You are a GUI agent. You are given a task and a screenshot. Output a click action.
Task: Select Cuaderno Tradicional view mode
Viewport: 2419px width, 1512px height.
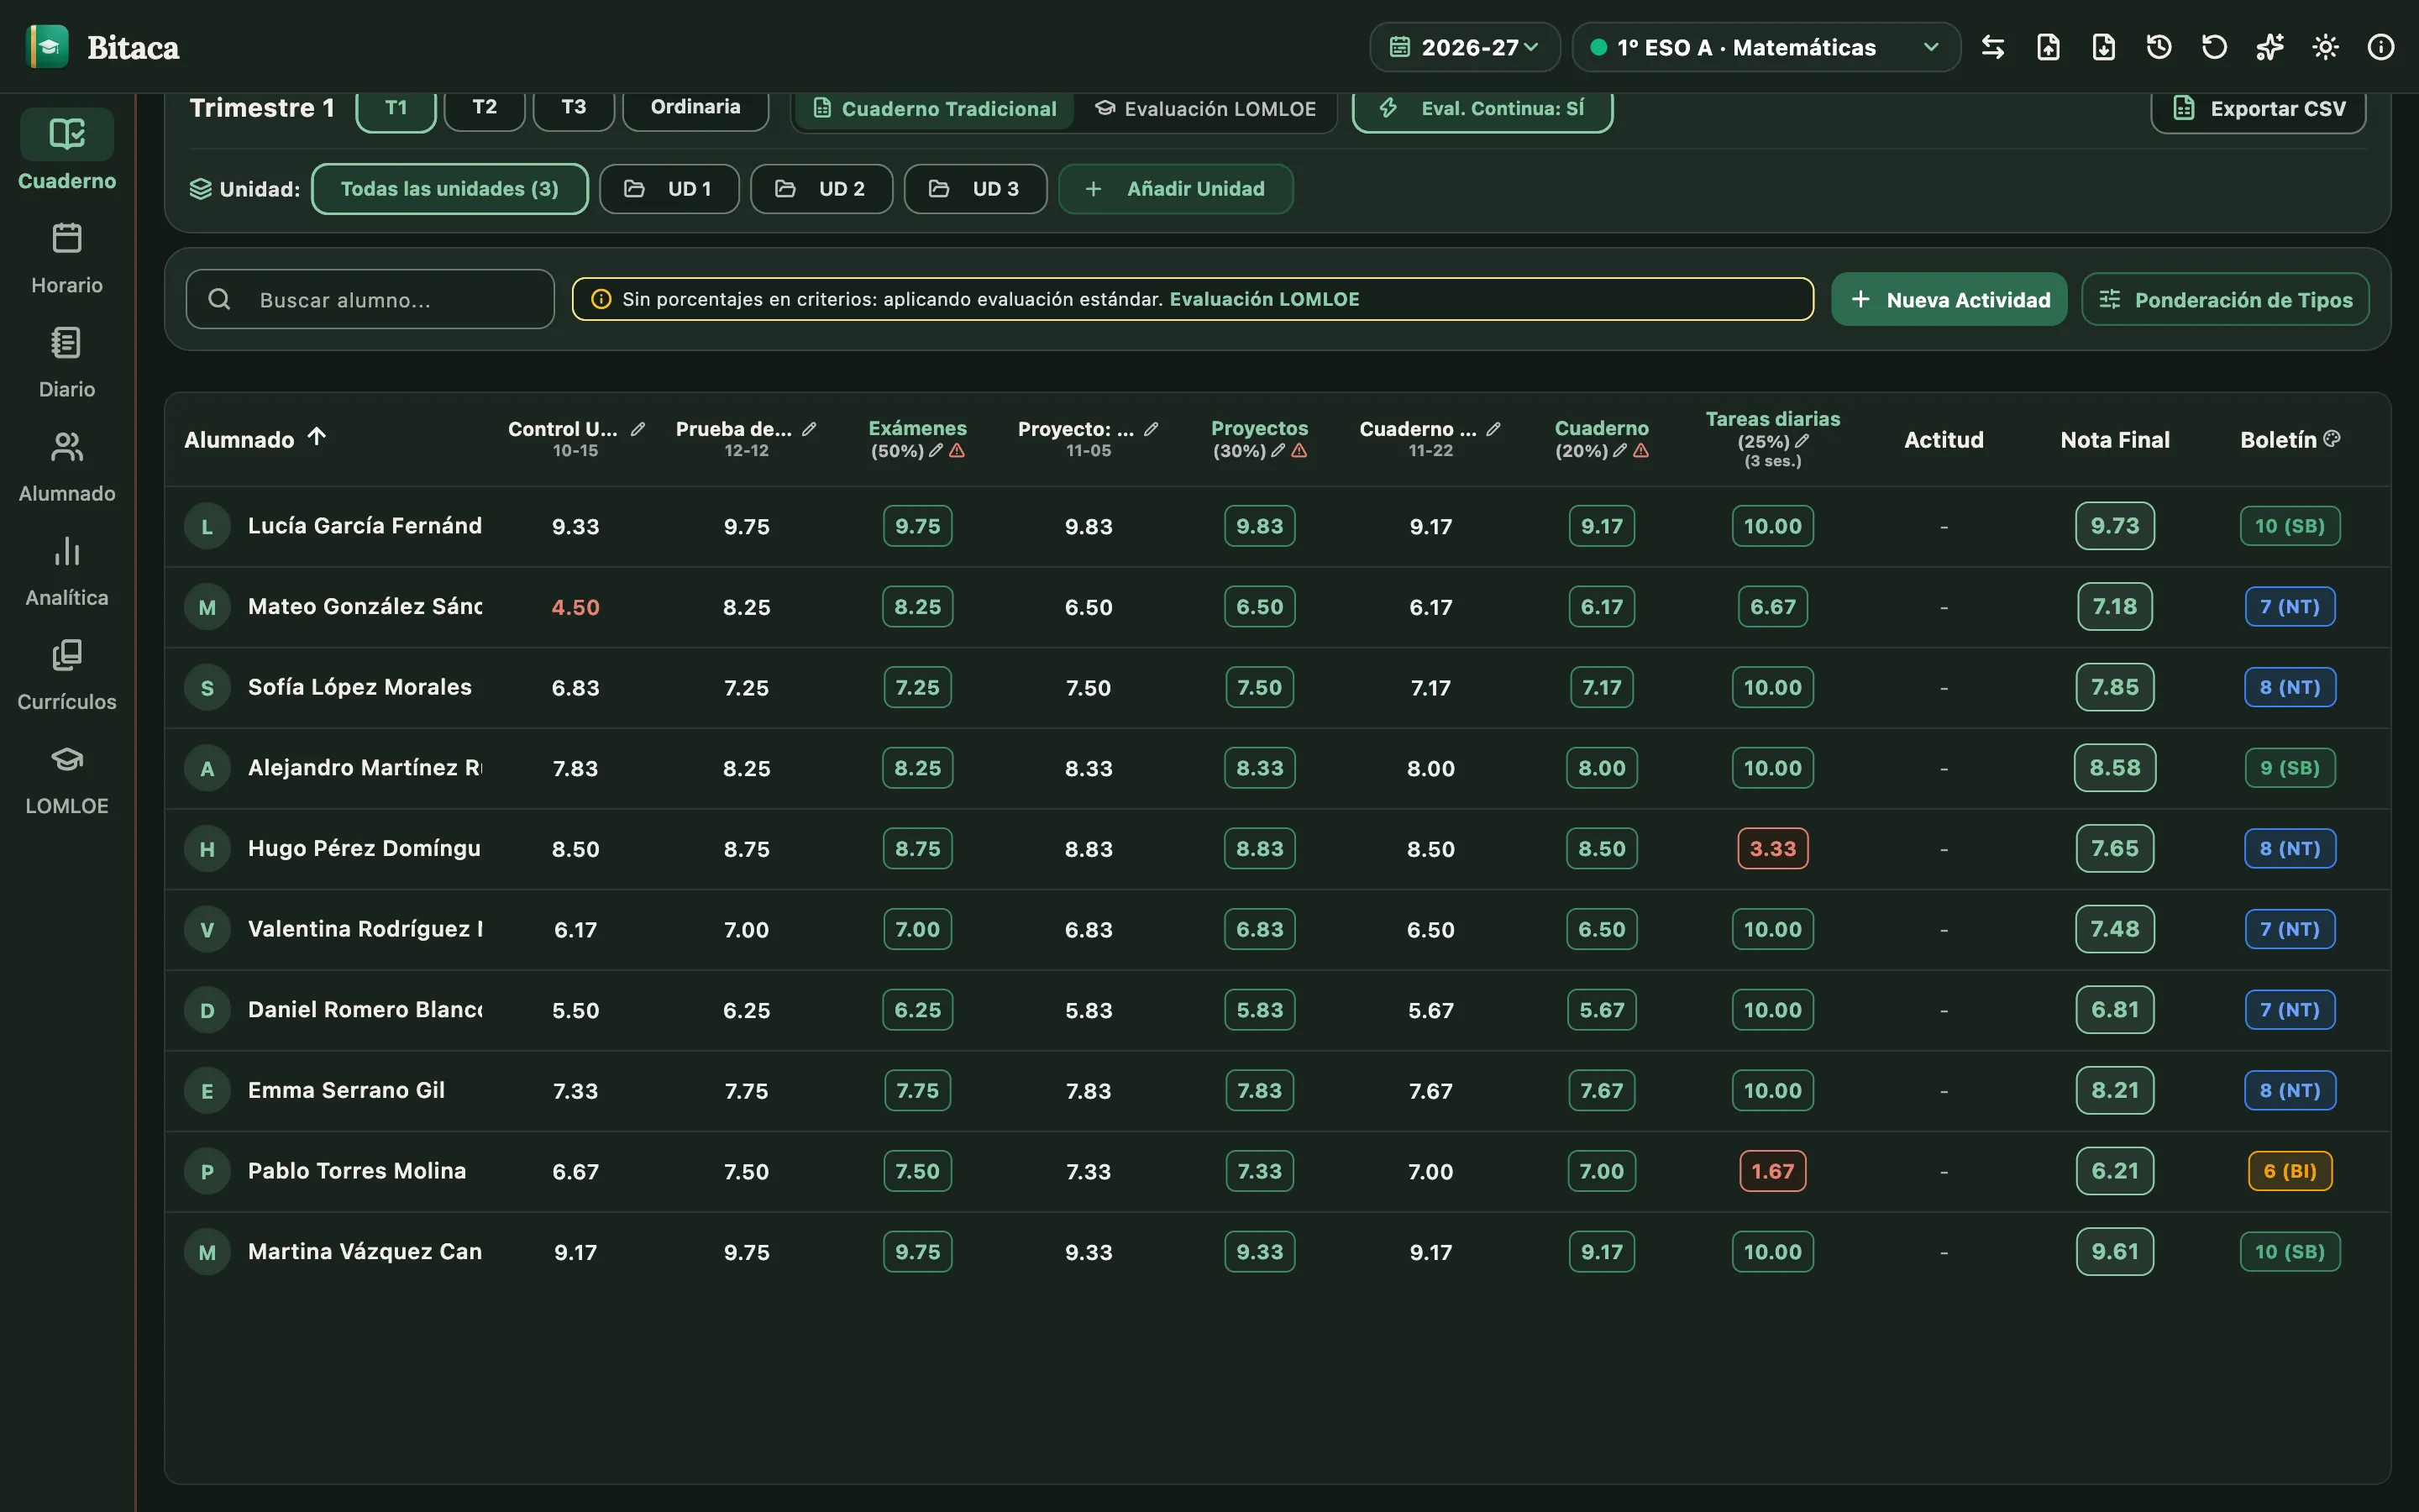(935, 108)
